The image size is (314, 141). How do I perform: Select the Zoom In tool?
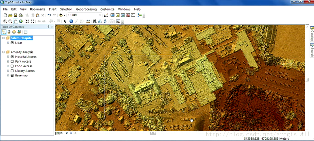[x=5, y=21]
